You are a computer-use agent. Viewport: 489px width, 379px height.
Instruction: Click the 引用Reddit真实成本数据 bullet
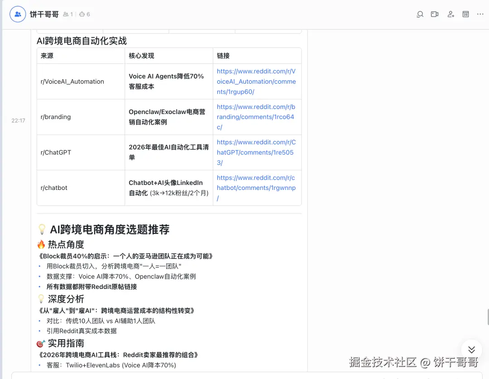81,331
